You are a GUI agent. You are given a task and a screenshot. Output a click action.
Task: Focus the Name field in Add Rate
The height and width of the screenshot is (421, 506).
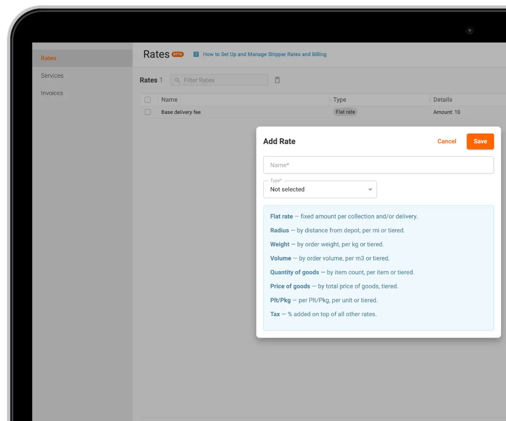379,165
